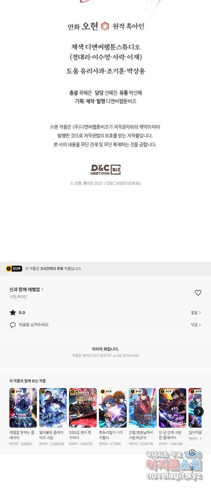Viewport: 211px width, 488px height.
Task: Click the D&C Webtoon Biz logo
Action: pos(105,169)
